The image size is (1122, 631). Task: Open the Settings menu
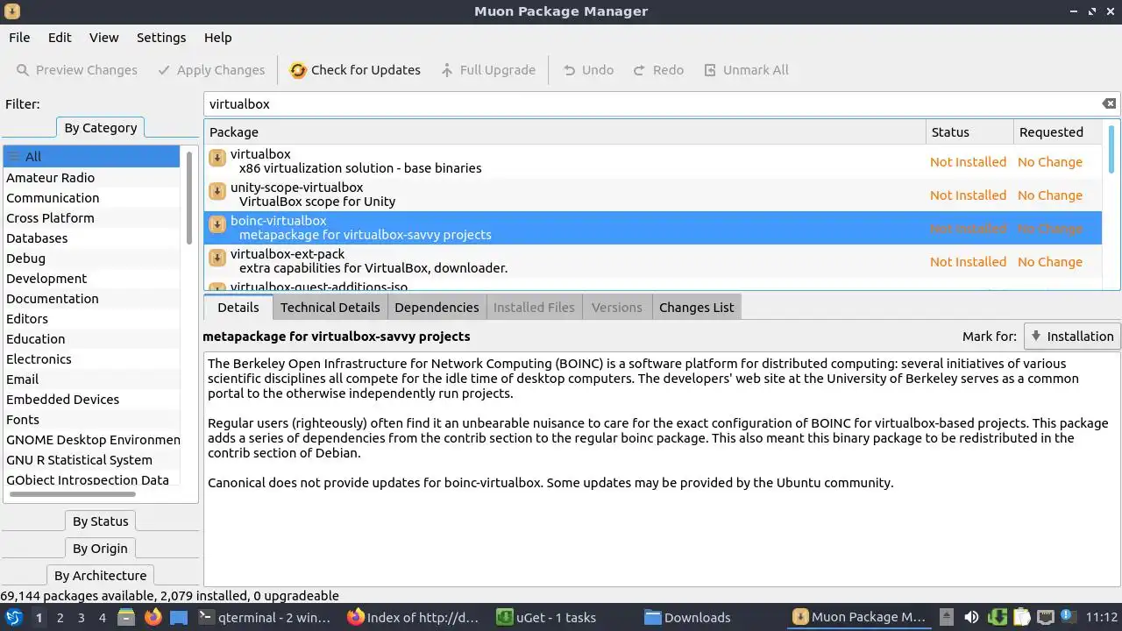tap(161, 38)
